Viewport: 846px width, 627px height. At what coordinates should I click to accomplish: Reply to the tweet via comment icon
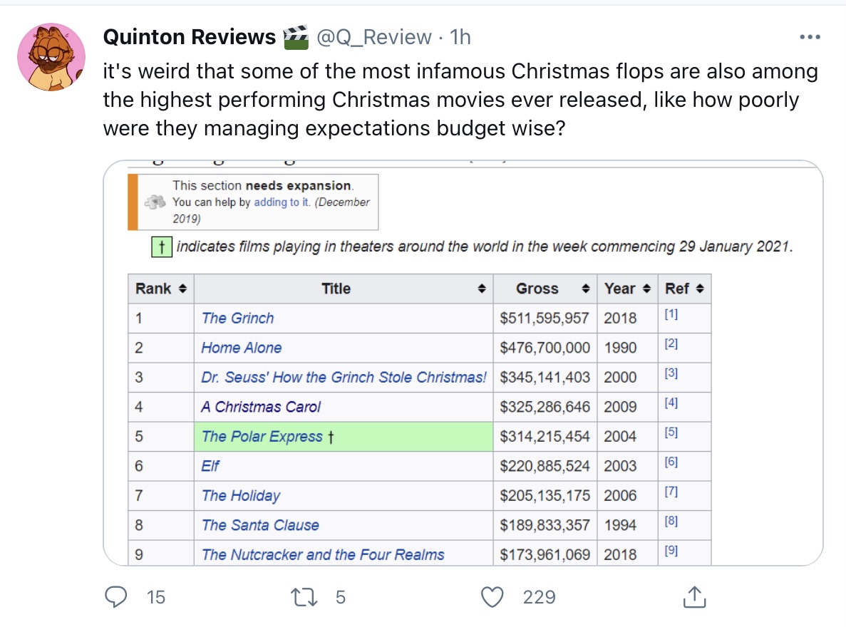point(115,597)
